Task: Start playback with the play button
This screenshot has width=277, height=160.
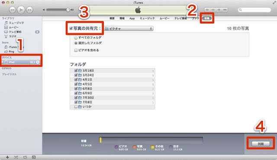Action: coord(21,10)
